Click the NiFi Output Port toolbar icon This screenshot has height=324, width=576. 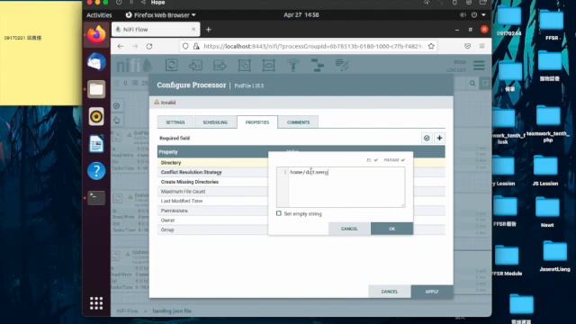(x=220, y=65)
